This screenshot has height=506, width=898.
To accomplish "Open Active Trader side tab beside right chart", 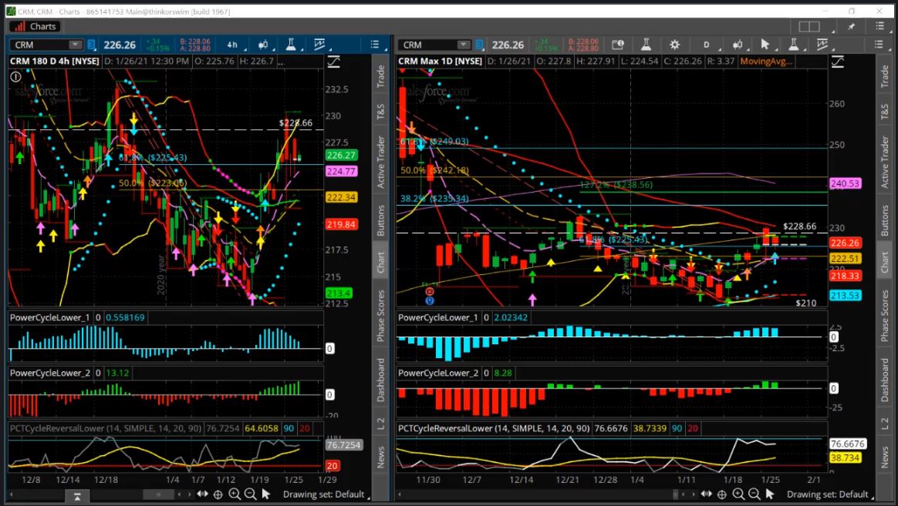I will pyautogui.click(x=884, y=162).
